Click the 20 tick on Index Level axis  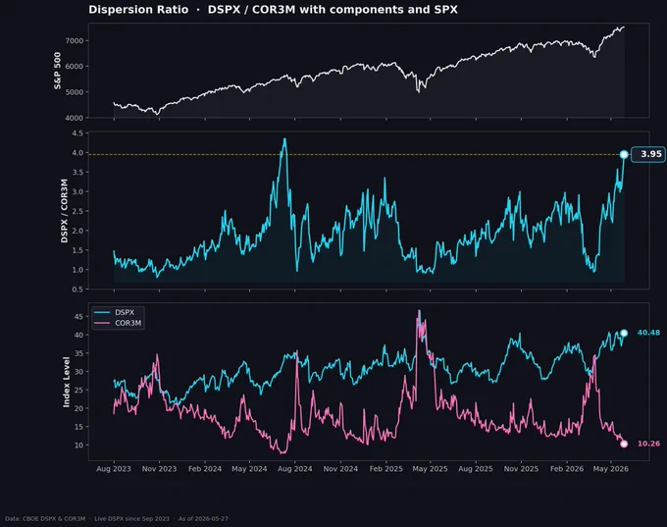78,408
